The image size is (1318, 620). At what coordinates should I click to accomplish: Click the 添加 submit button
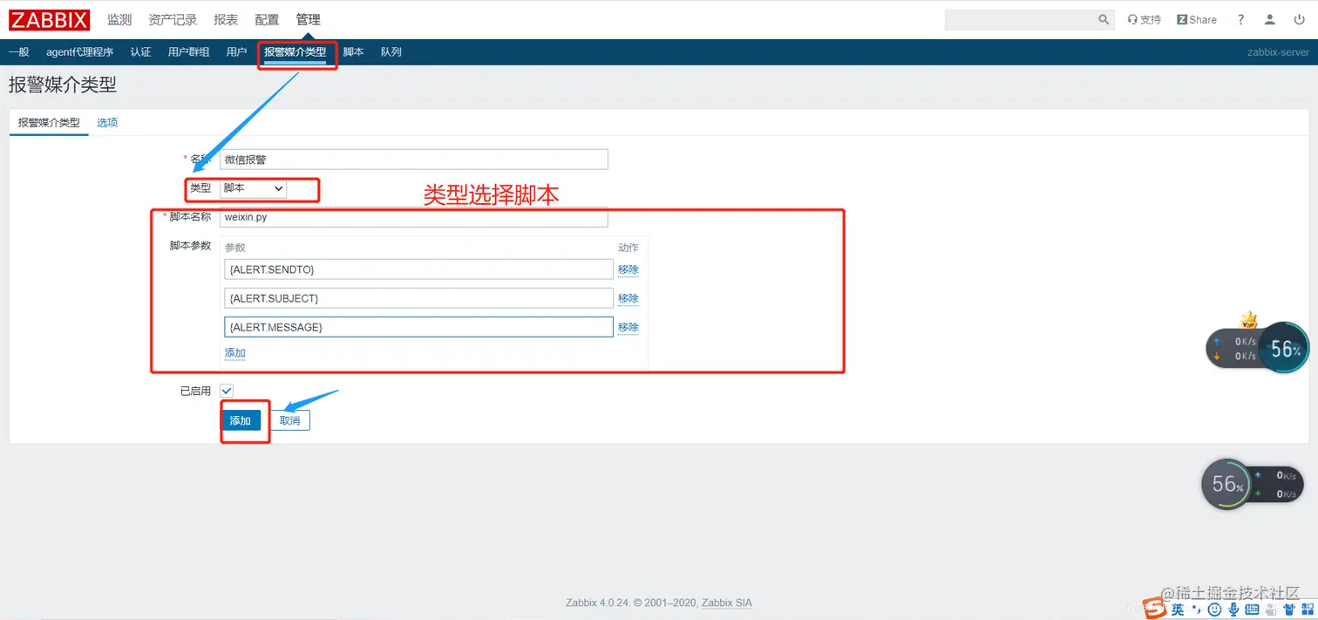pos(241,420)
